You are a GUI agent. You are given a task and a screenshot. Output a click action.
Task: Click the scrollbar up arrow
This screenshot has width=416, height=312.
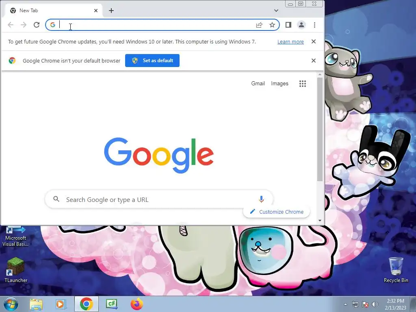pyautogui.click(x=320, y=75)
